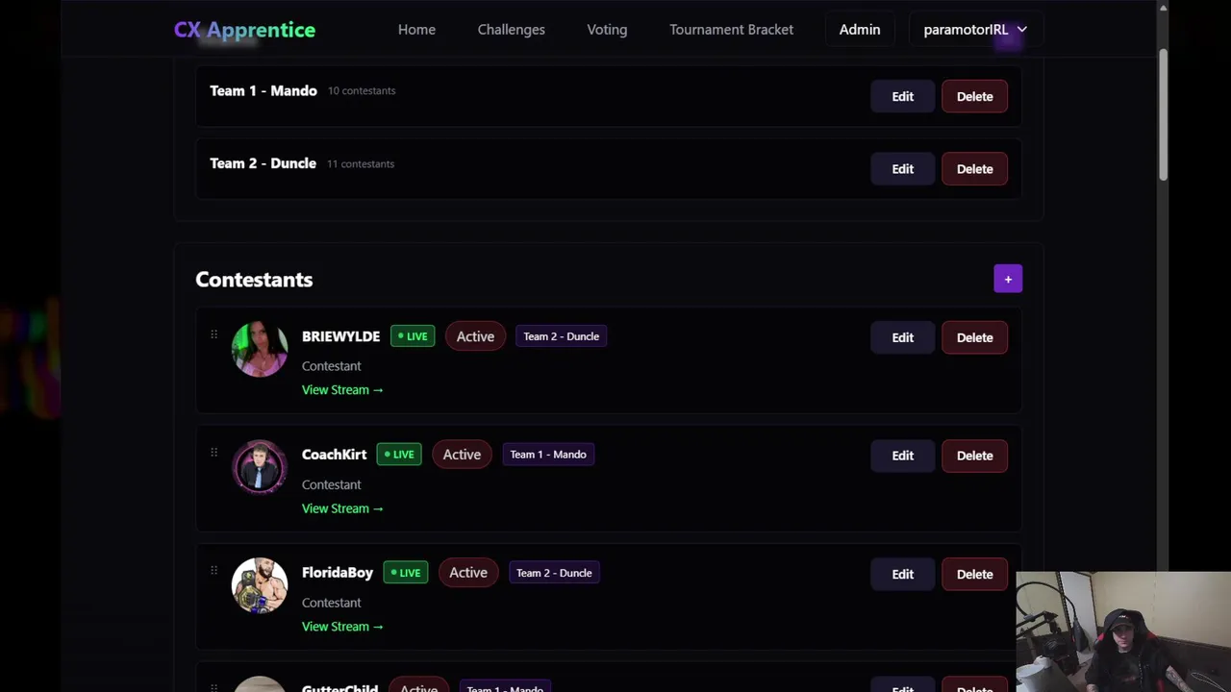Click the Admin nav button
This screenshot has width=1231, height=692.
point(859,30)
